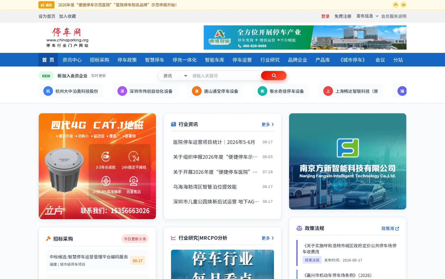Select 产品库 navigation item
This screenshot has height=279, width=445.
(323, 60)
